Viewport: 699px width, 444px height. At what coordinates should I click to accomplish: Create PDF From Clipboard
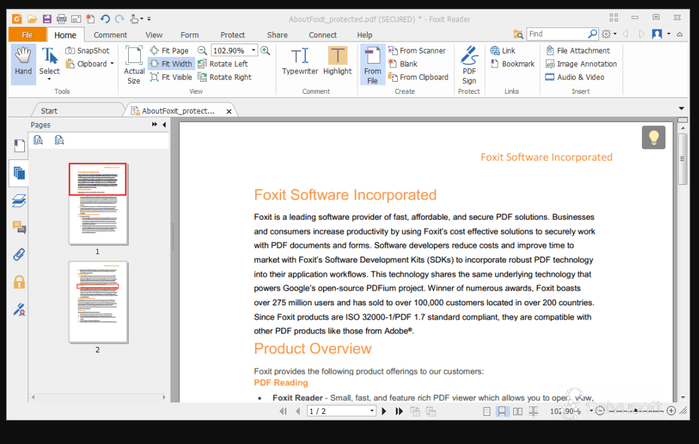[418, 78]
